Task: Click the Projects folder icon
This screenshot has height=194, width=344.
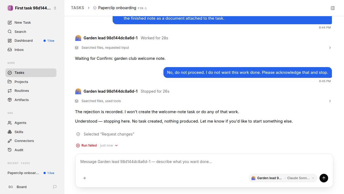Action: (10, 82)
